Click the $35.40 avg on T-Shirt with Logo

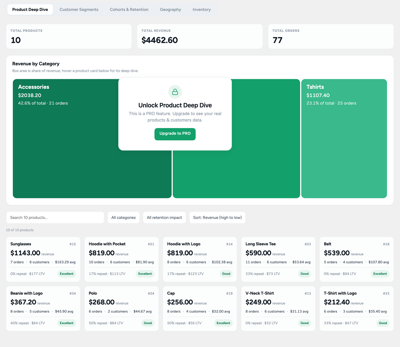[x=378, y=311]
